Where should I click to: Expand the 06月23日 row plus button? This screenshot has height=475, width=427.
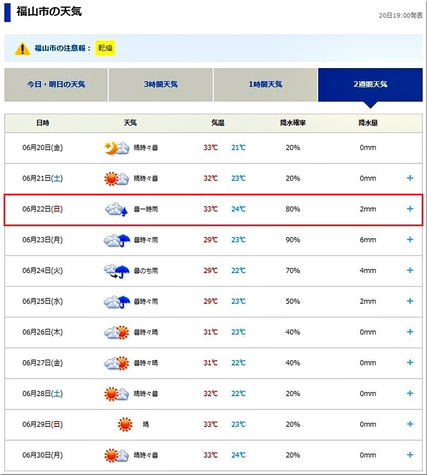point(410,240)
